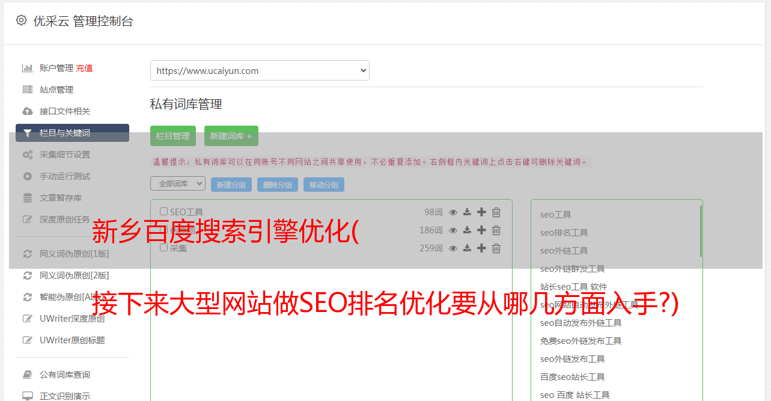Click the 259词 count

pos(431,248)
